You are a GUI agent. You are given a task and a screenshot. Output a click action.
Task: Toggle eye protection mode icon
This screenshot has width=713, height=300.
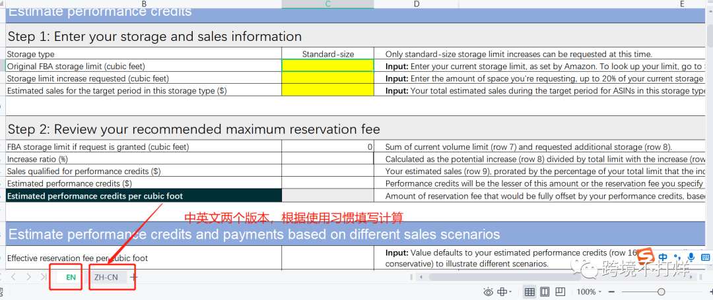[x=489, y=292]
